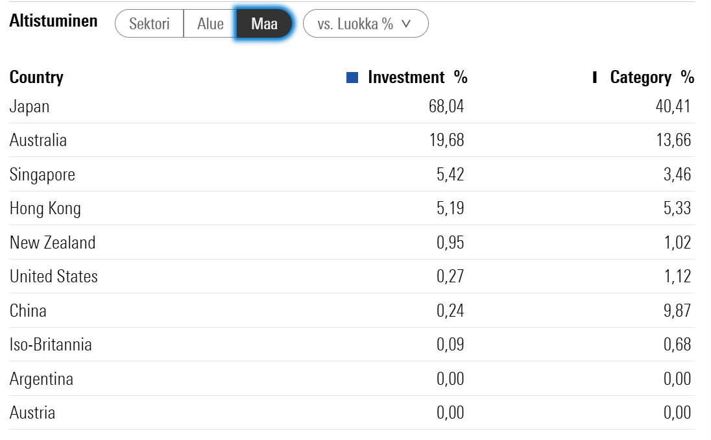The width and height of the screenshot is (711, 440).
Task: Click the Singapore country name
Action: (43, 175)
